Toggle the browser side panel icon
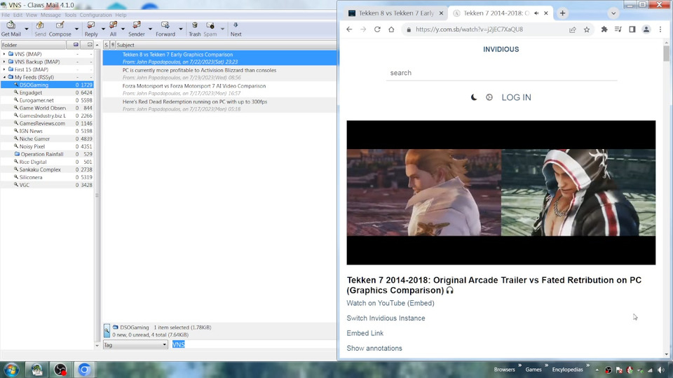673x378 pixels. [632, 29]
